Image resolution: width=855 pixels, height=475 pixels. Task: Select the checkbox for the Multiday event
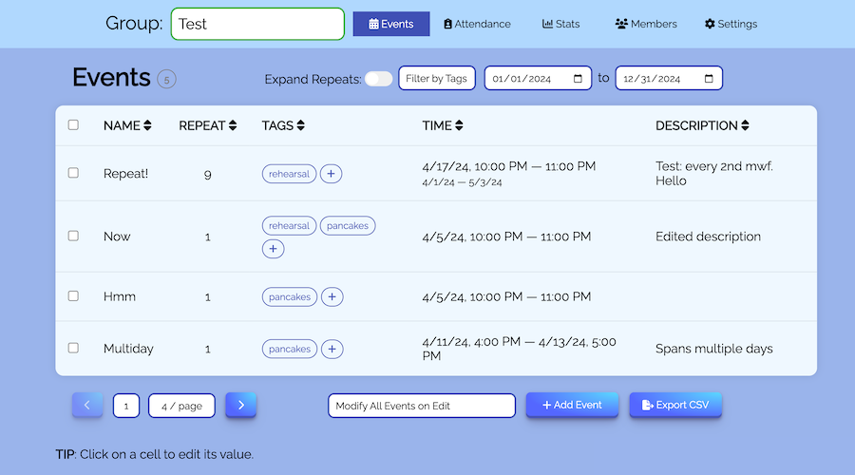[x=73, y=349]
